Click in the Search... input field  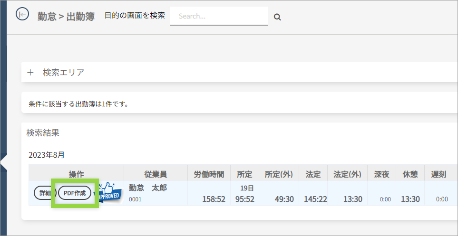click(x=219, y=16)
